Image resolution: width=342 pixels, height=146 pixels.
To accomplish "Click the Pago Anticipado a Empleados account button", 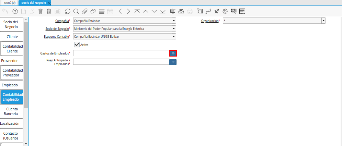I will coord(173,62).
